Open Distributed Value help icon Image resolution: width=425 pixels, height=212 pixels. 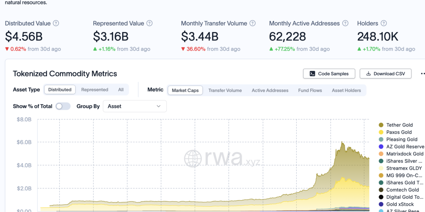(56, 23)
